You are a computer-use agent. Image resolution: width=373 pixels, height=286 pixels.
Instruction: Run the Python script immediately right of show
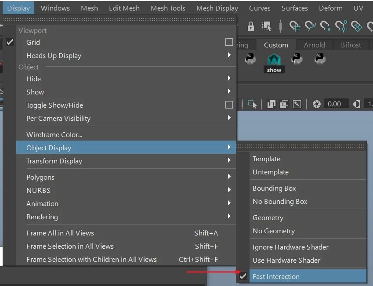(x=297, y=59)
